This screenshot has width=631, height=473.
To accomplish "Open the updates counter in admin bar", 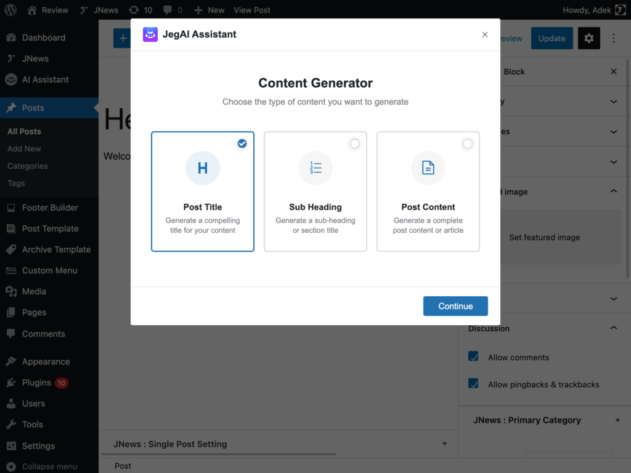I will [x=140, y=10].
